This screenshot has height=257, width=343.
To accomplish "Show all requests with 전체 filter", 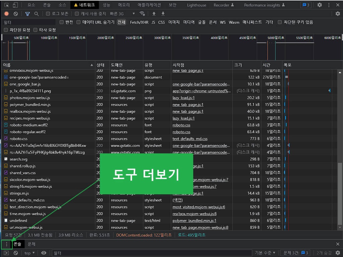I will pos(121,22).
